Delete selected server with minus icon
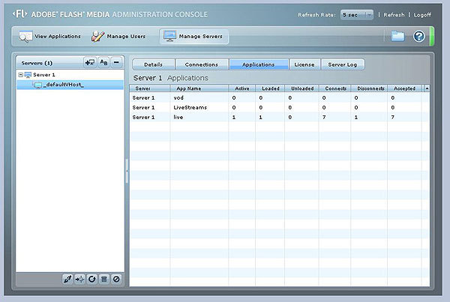This screenshot has height=302, width=450. tap(116, 62)
